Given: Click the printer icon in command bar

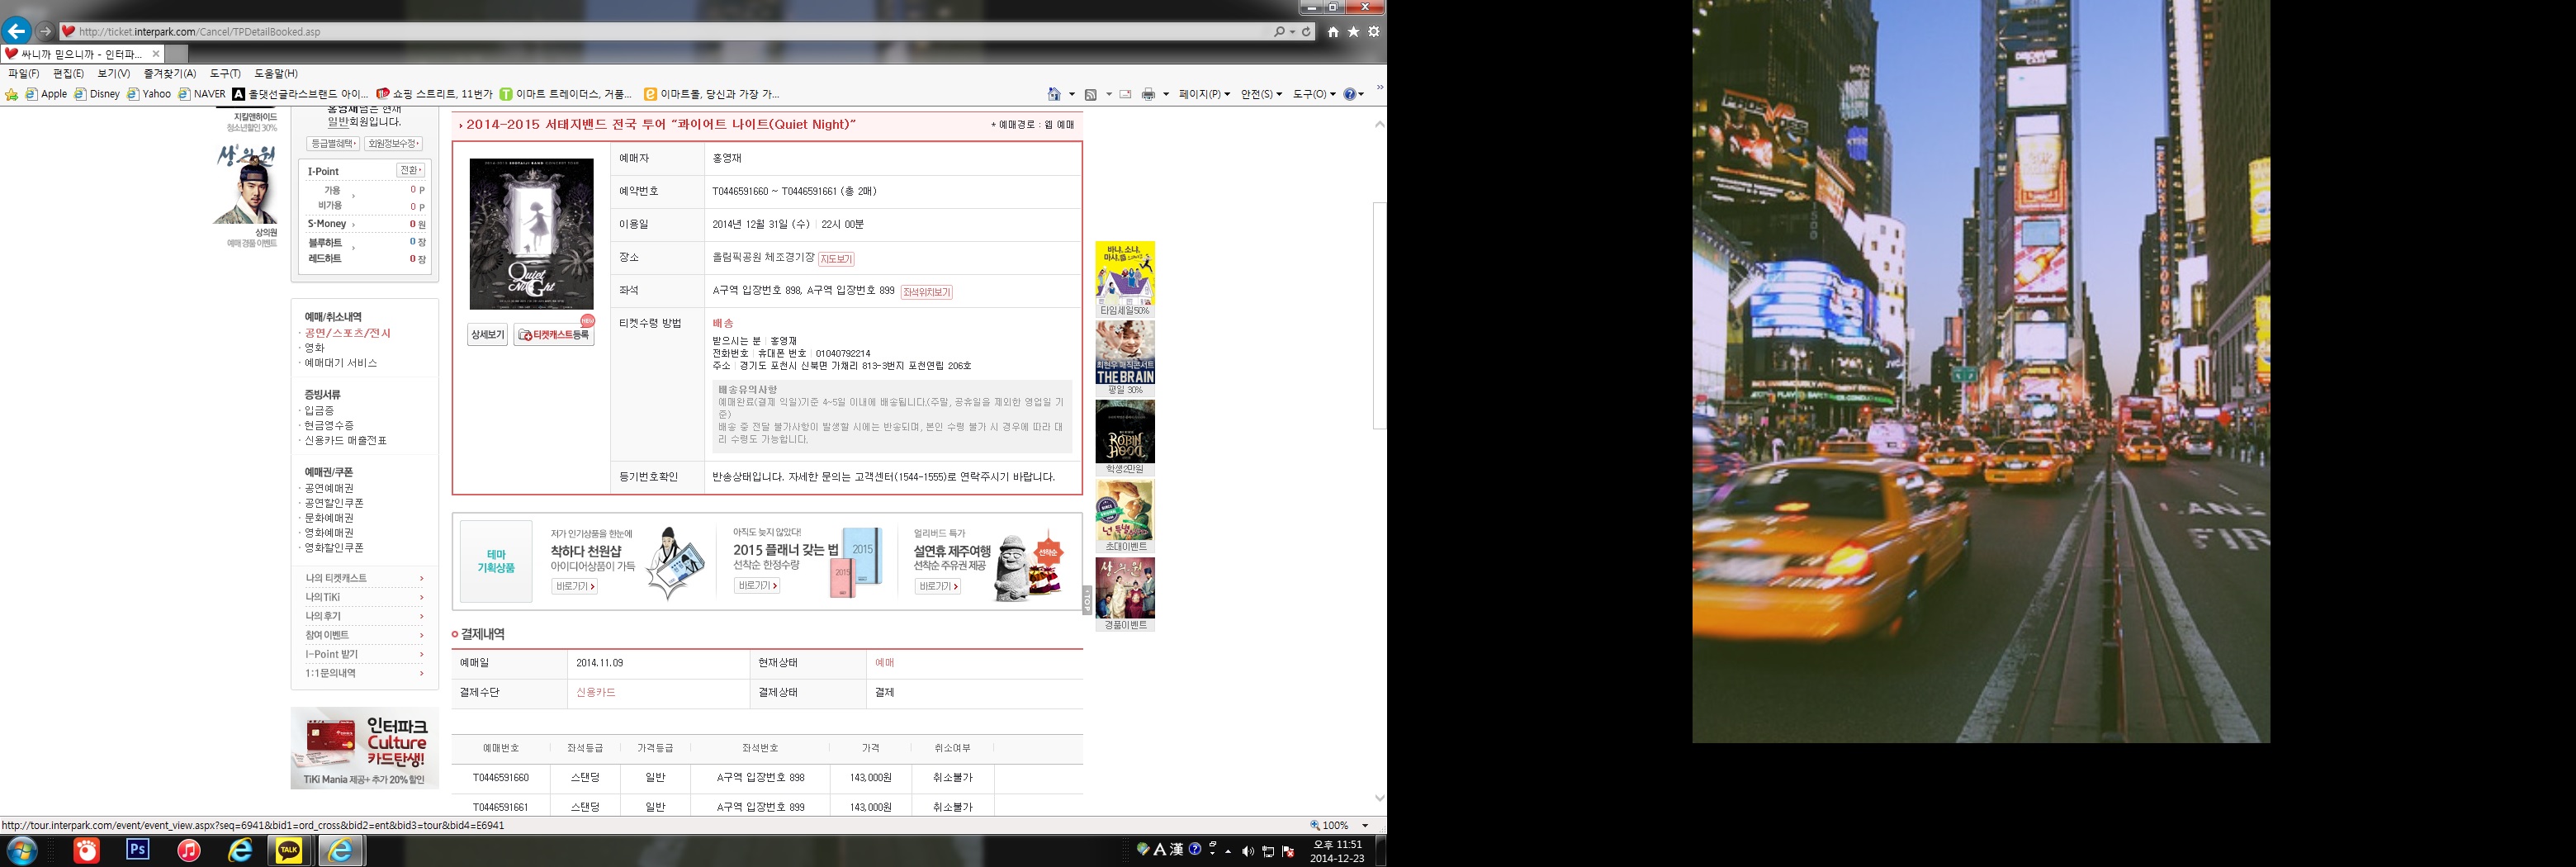Looking at the screenshot, I should click(x=1148, y=94).
